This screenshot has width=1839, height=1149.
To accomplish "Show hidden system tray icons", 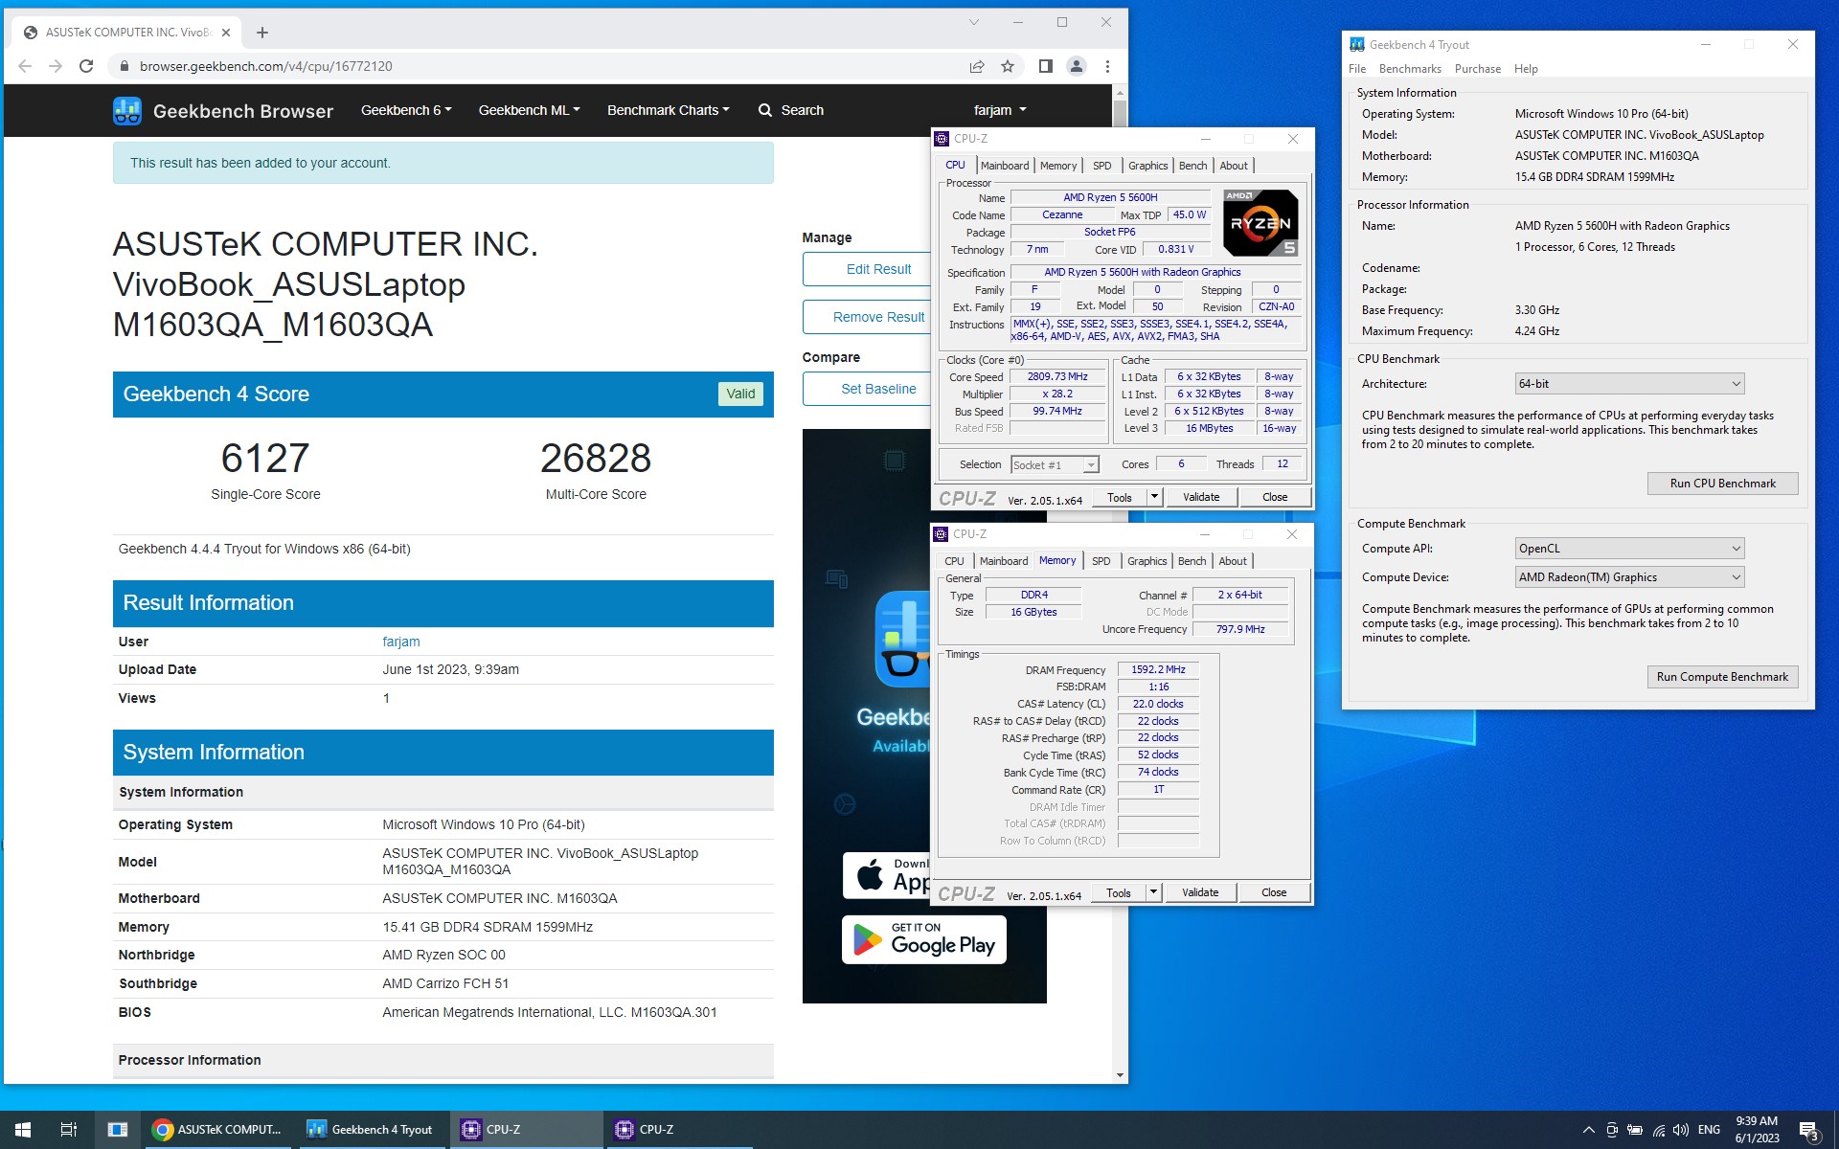I will [1588, 1130].
